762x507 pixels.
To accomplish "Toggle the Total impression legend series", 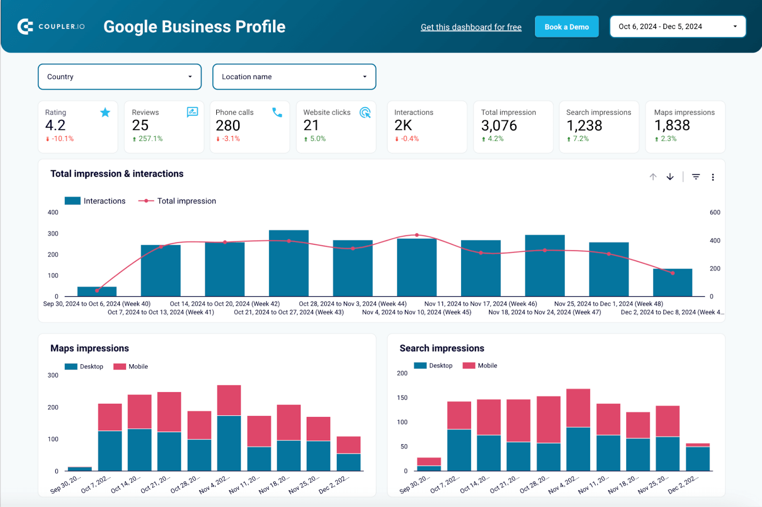I will 177,201.
